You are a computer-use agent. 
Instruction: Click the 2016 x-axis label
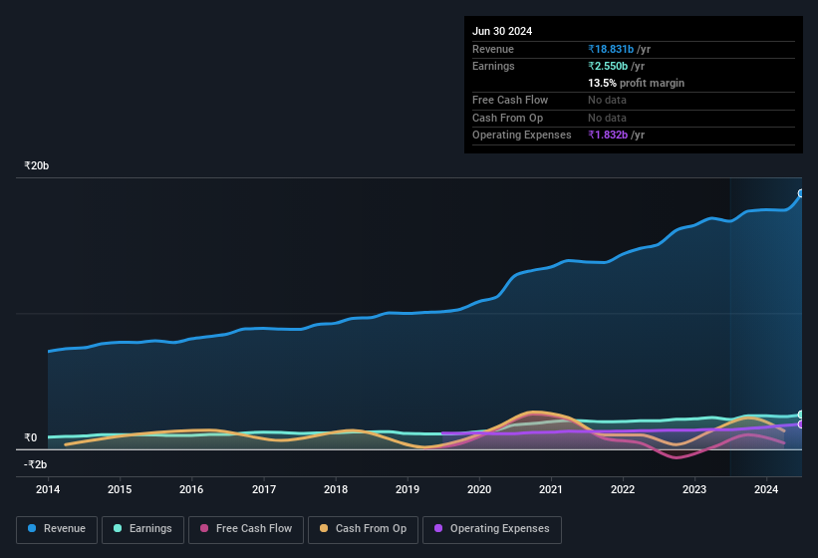[x=191, y=489]
